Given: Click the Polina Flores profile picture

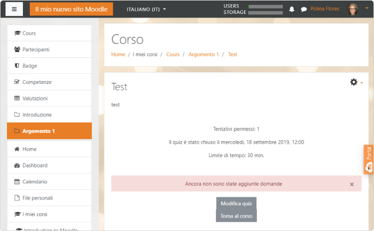Looking at the screenshot, I should click(x=353, y=9).
